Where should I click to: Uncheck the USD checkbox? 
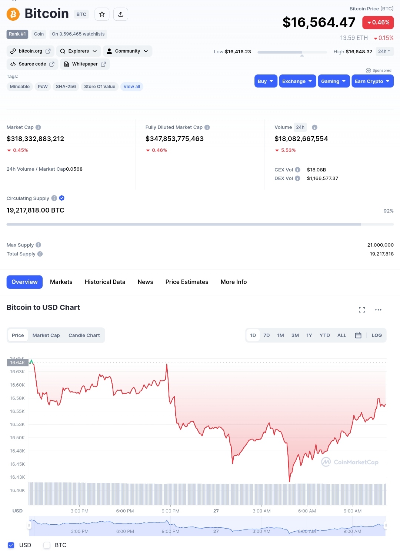coord(11,545)
